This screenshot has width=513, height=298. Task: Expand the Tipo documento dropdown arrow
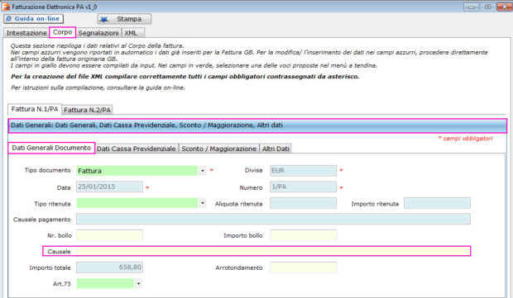203,171
